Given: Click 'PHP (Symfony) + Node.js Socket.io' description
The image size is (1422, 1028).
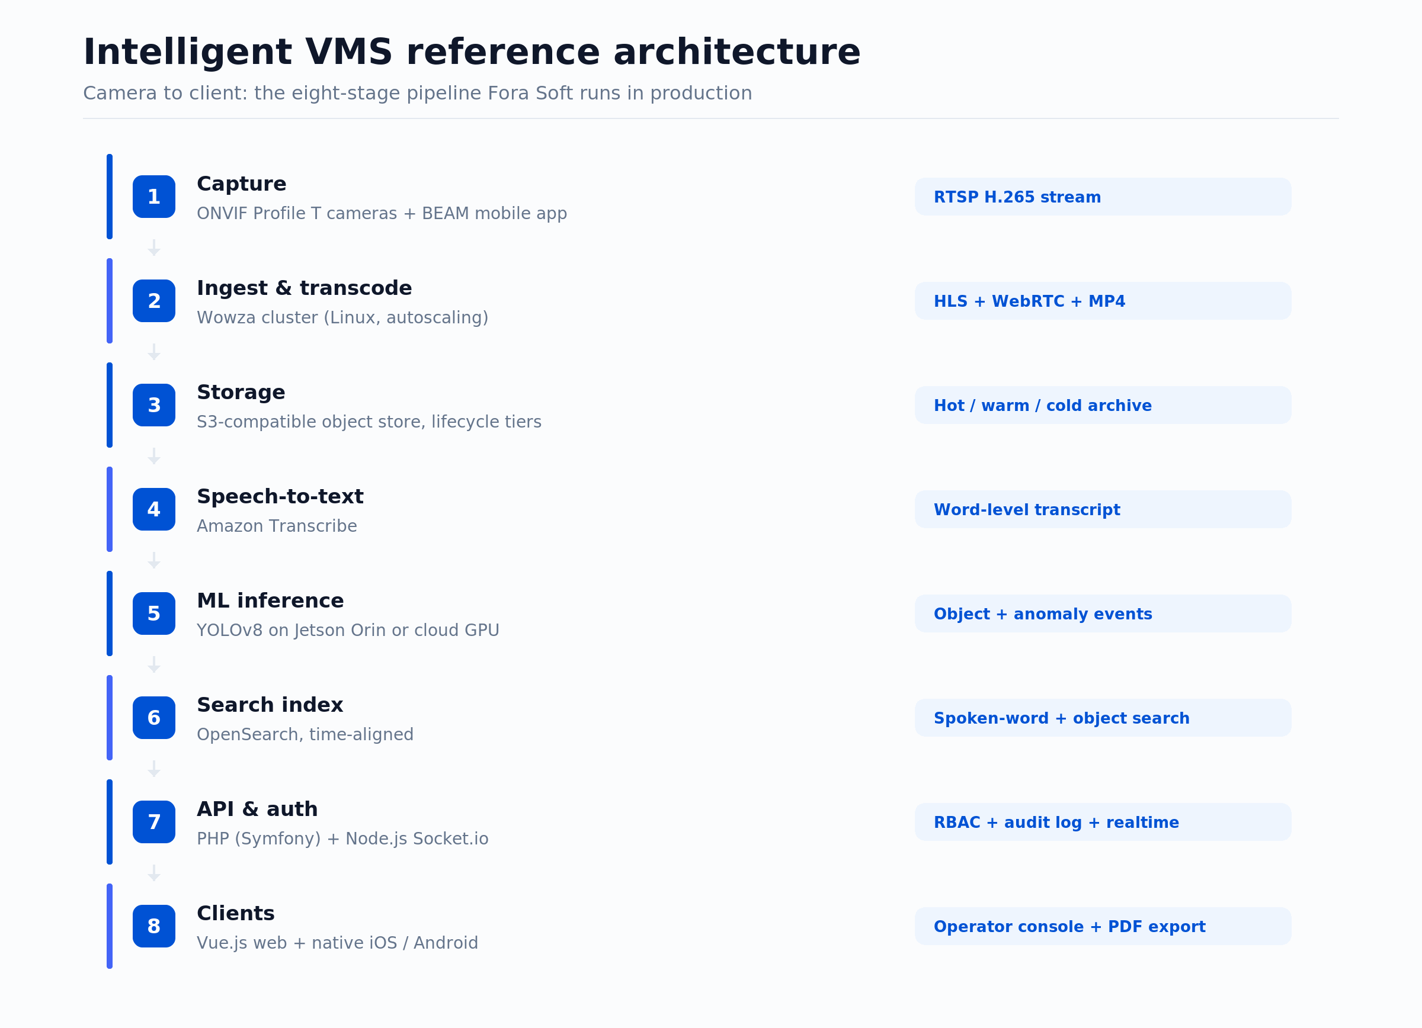Looking at the screenshot, I should click(342, 839).
